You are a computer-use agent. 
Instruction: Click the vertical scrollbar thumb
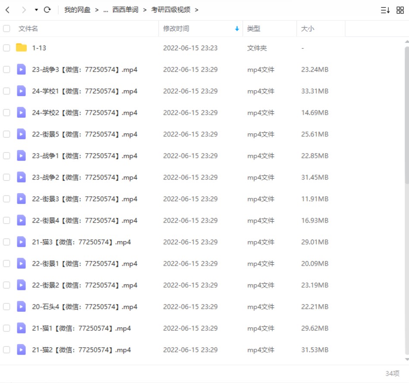407,116
